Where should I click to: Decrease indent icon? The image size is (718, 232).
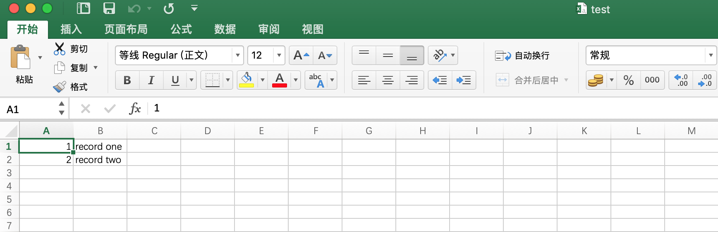[440, 80]
